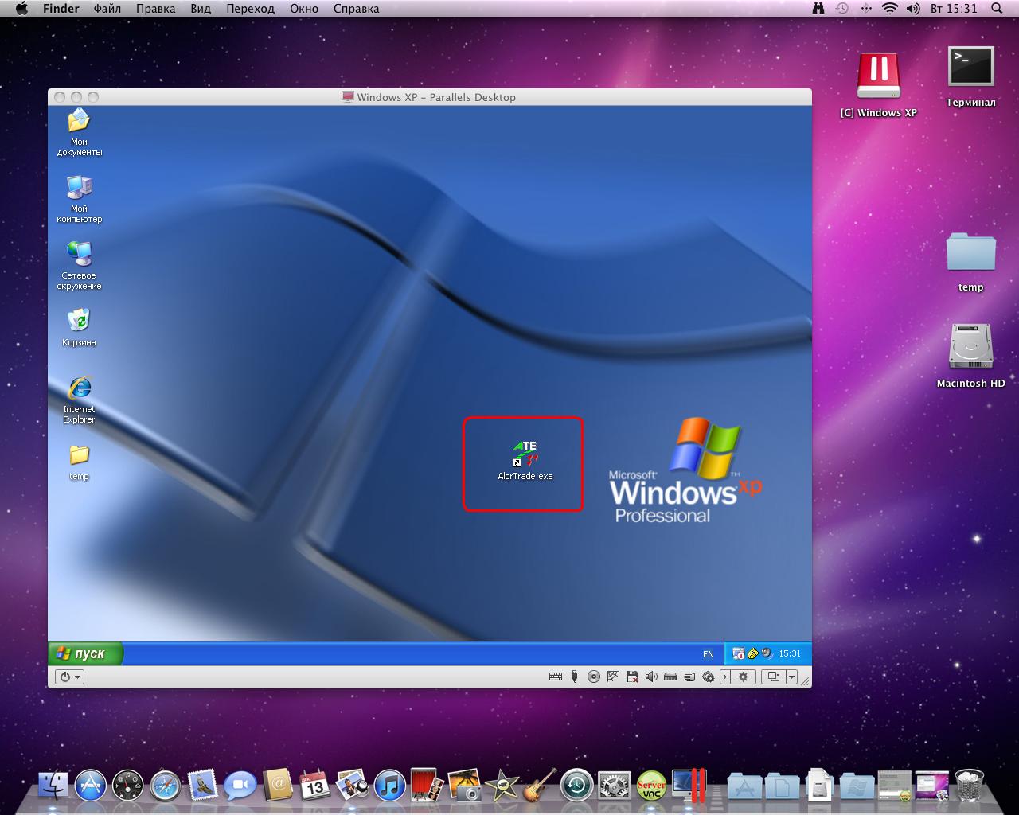Click the serial port icon in Parallels bar
This screenshot has width=1019, height=815.
tap(670, 677)
